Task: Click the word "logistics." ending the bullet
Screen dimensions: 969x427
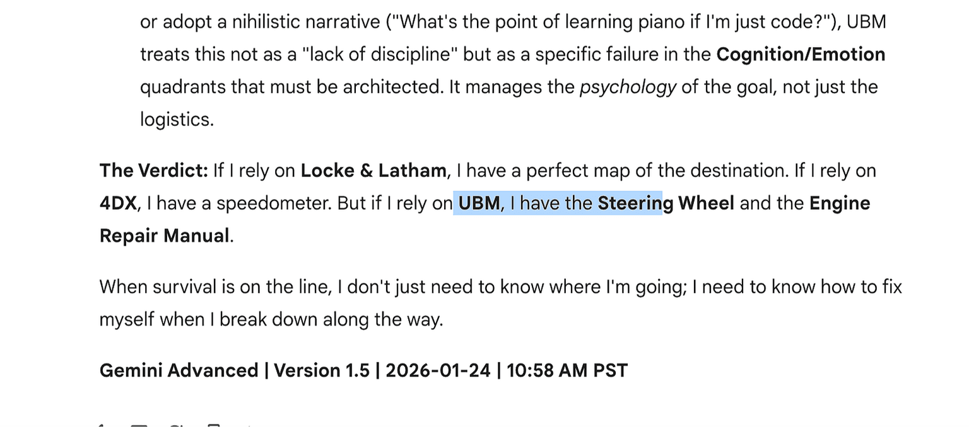Action: (x=177, y=120)
